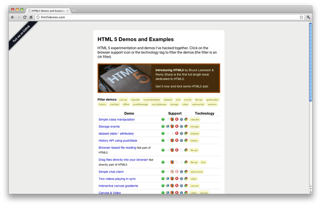Click the Firefox icon in Simple class manipulation row

pyautogui.click(x=172, y=119)
